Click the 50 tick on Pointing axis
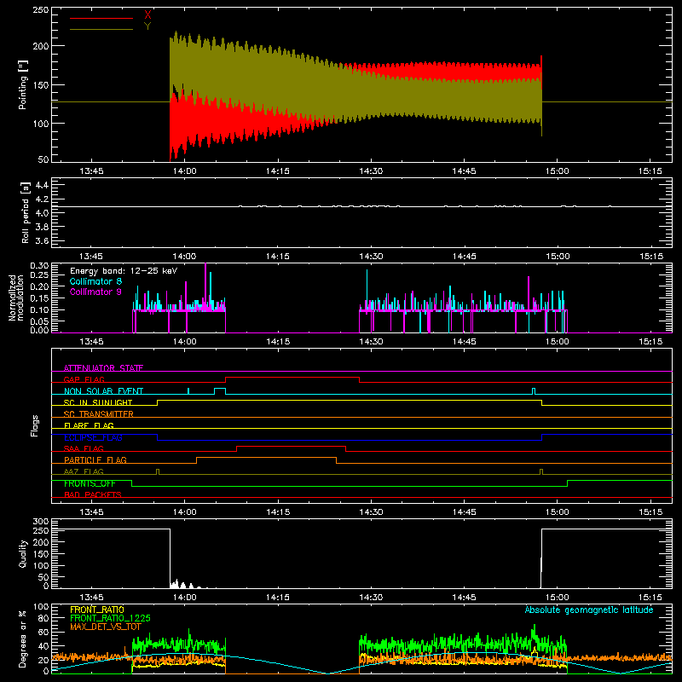 coord(43,159)
